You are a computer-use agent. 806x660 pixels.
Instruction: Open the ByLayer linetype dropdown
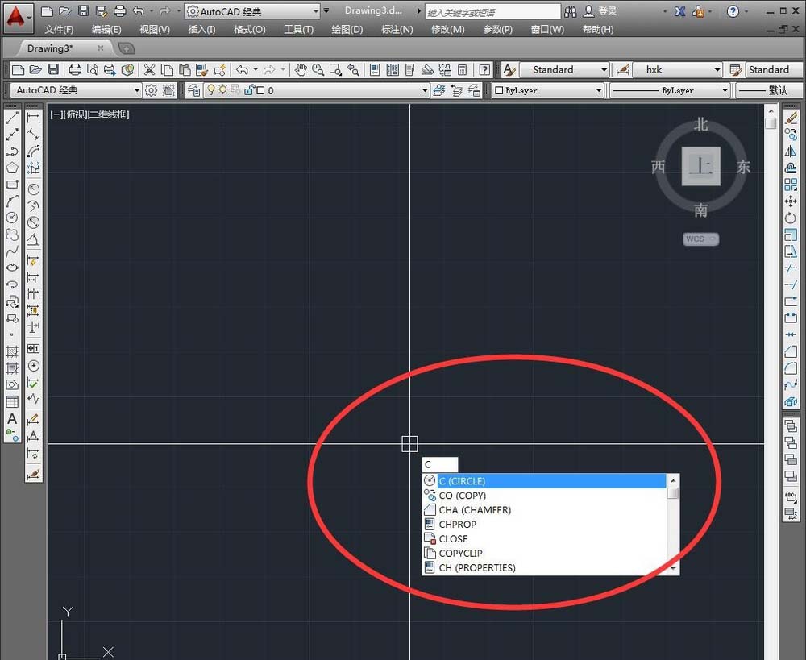(670, 91)
